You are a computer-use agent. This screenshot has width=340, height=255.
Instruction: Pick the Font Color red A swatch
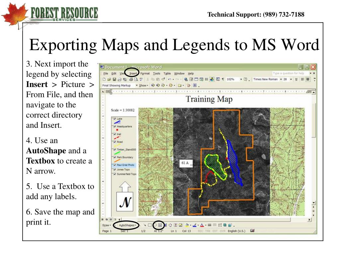pos(202,225)
